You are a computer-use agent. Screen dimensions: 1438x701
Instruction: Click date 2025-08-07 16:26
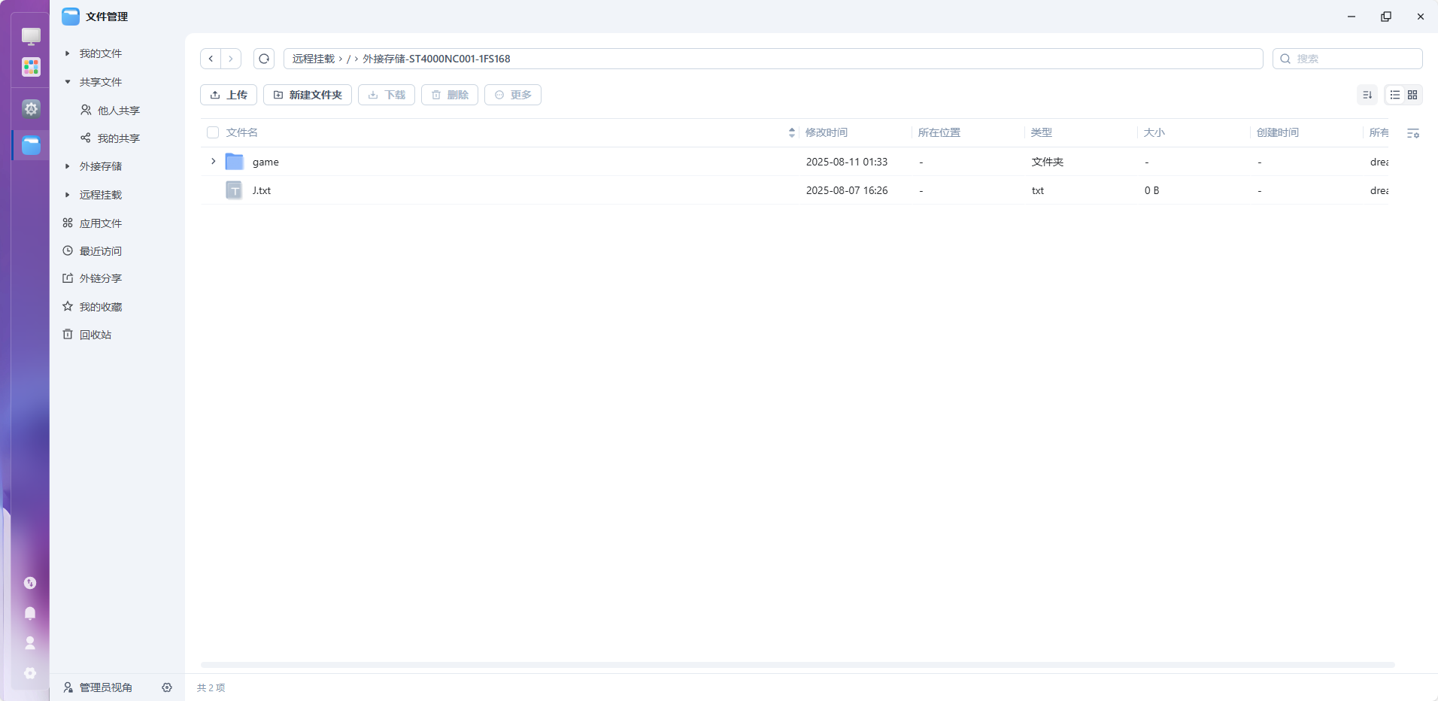coord(847,190)
